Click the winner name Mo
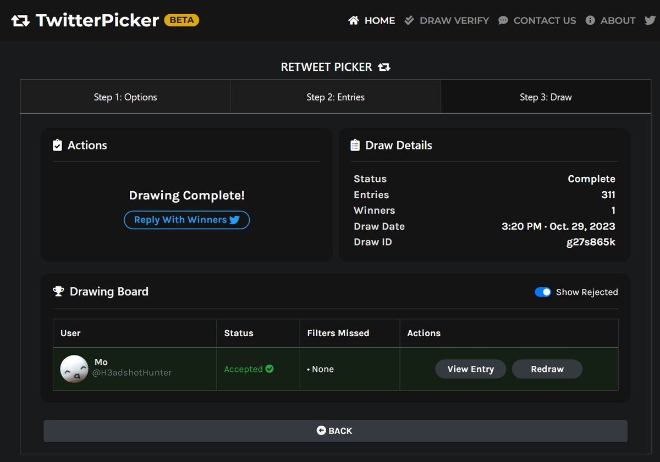 (101, 362)
